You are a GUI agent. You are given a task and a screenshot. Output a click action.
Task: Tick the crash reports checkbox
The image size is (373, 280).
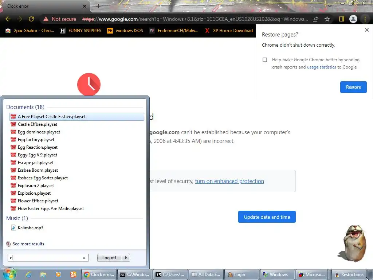(x=265, y=60)
